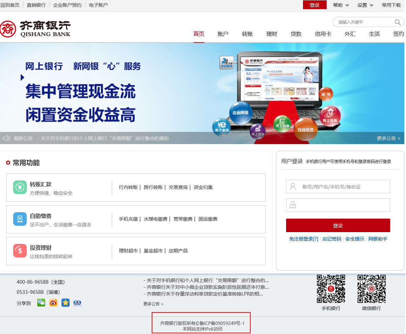Open 理财超市 link
The image size is (406, 334).
click(128, 251)
